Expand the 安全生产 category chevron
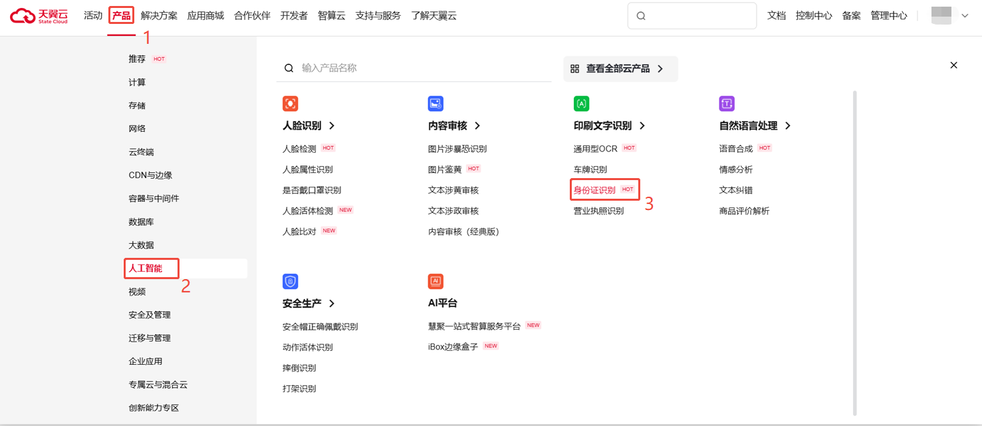Screen dimensions: 982x426 332,304
